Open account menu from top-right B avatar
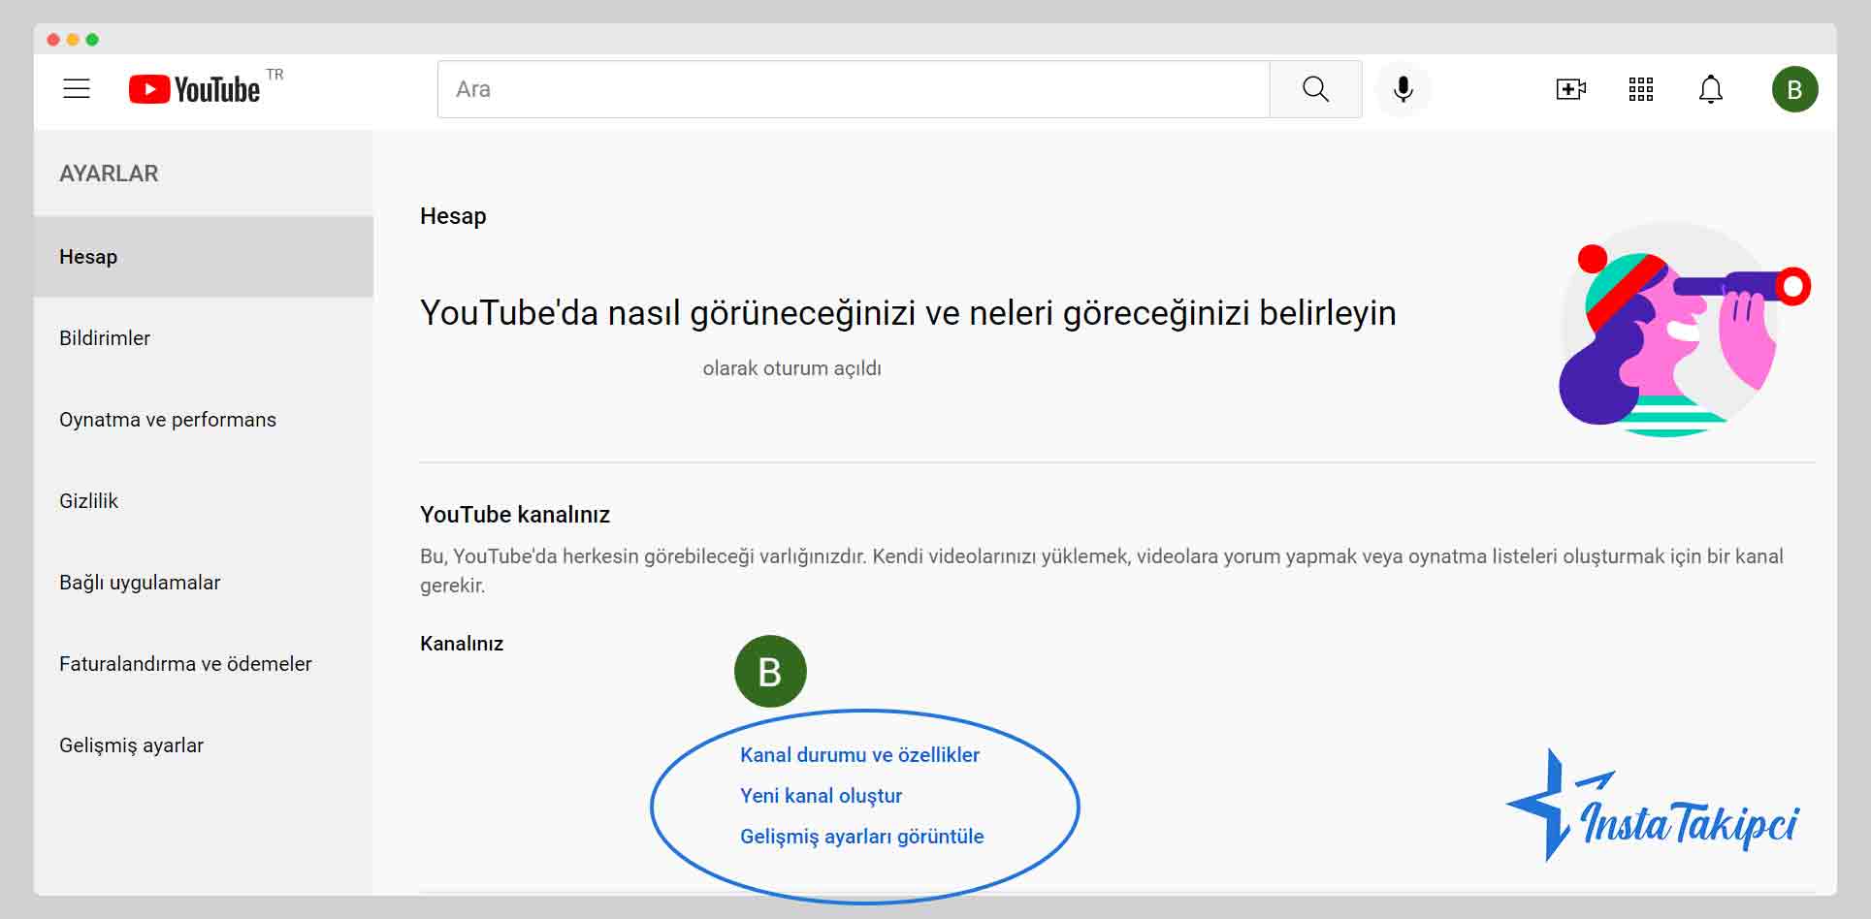 1794,89
